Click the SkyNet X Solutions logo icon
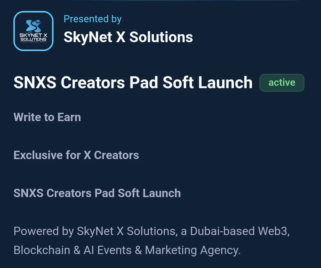This screenshot has width=321, height=268. [x=33, y=31]
